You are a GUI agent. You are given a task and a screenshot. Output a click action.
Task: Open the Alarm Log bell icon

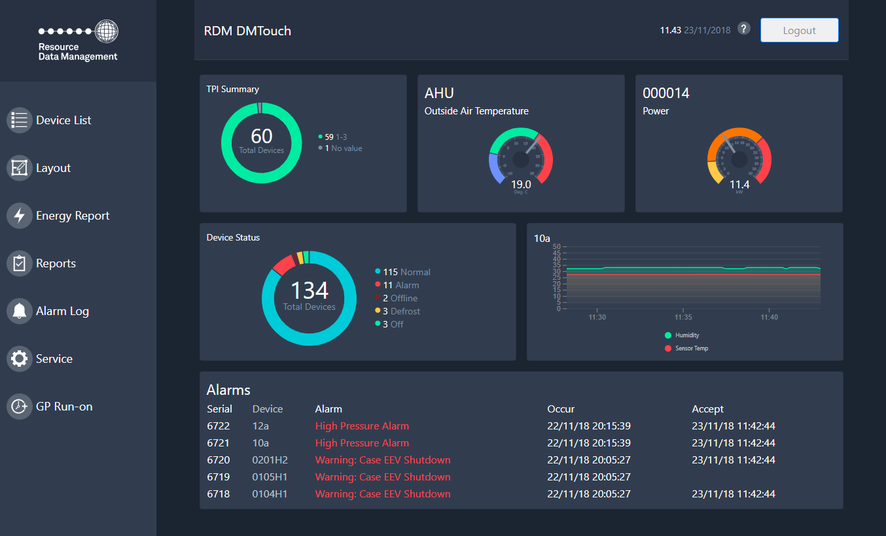coord(20,311)
